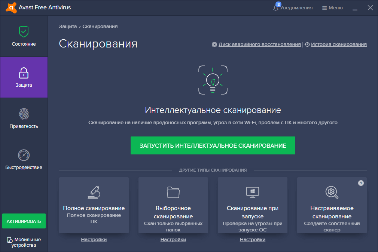Click the smart scan lightbulb icon

[x=213, y=80]
